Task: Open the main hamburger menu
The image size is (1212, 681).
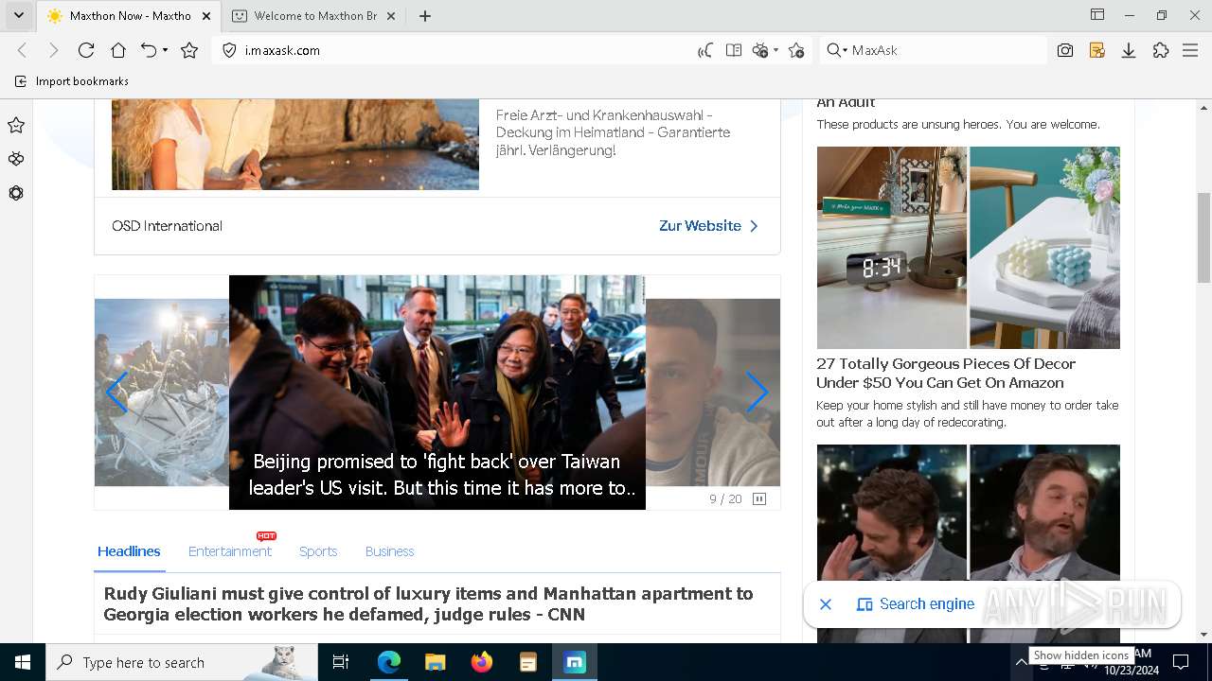Action: (x=1191, y=50)
